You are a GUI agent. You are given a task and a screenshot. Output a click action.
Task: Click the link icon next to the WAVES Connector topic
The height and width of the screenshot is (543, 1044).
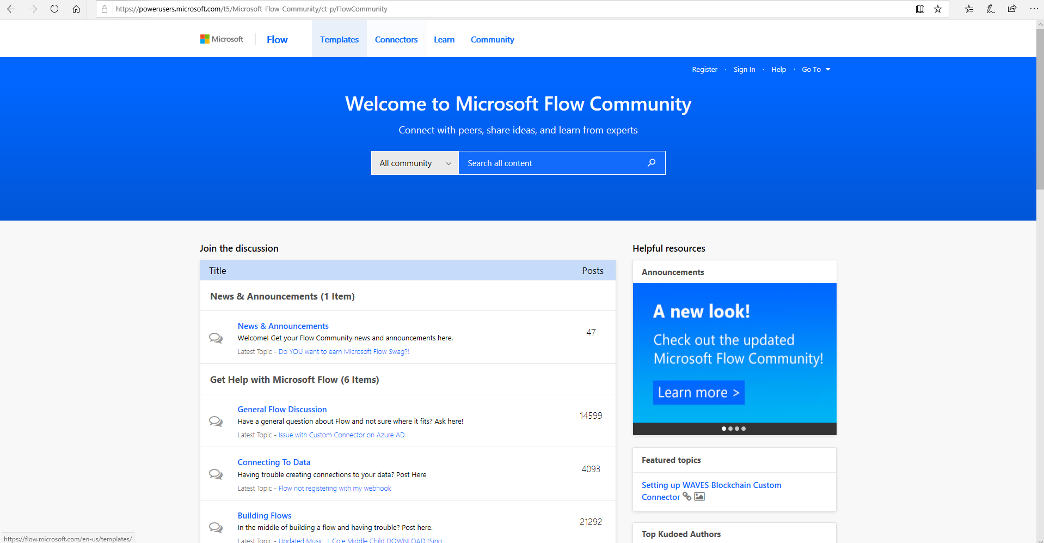(686, 497)
